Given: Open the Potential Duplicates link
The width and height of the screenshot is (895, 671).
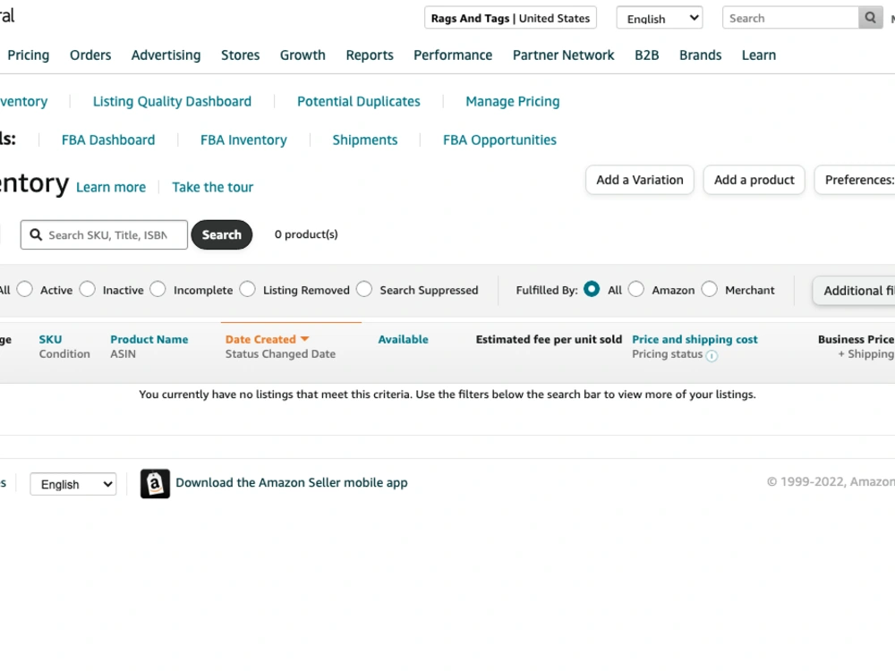Looking at the screenshot, I should click(x=359, y=102).
